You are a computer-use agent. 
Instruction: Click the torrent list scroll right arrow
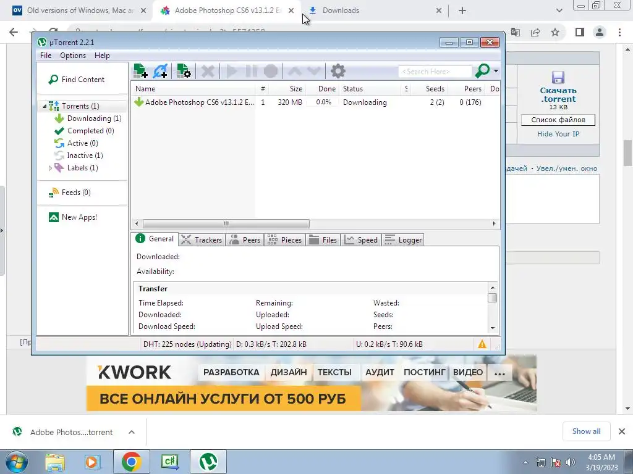pos(494,223)
